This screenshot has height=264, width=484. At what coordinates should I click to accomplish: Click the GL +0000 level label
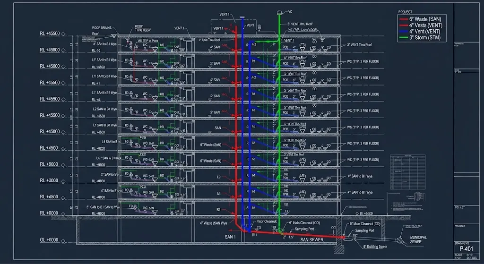pos(49,240)
